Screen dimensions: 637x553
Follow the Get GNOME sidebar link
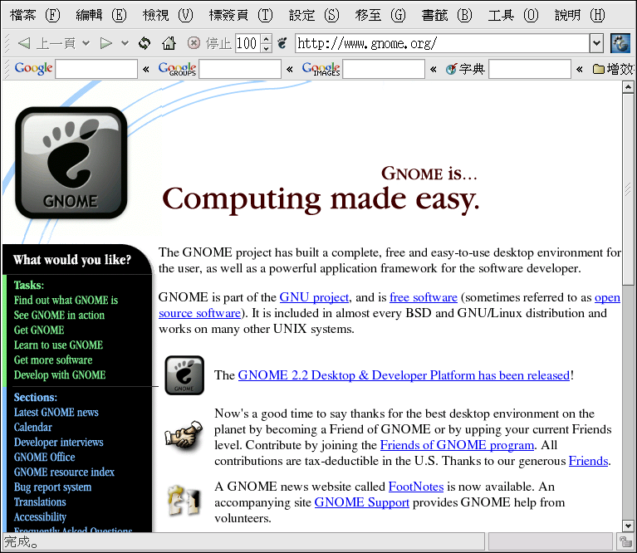click(x=39, y=330)
